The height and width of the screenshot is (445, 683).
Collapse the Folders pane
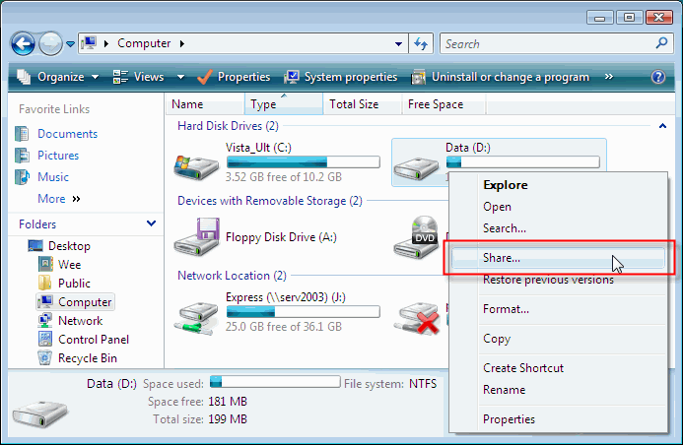tap(151, 223)
